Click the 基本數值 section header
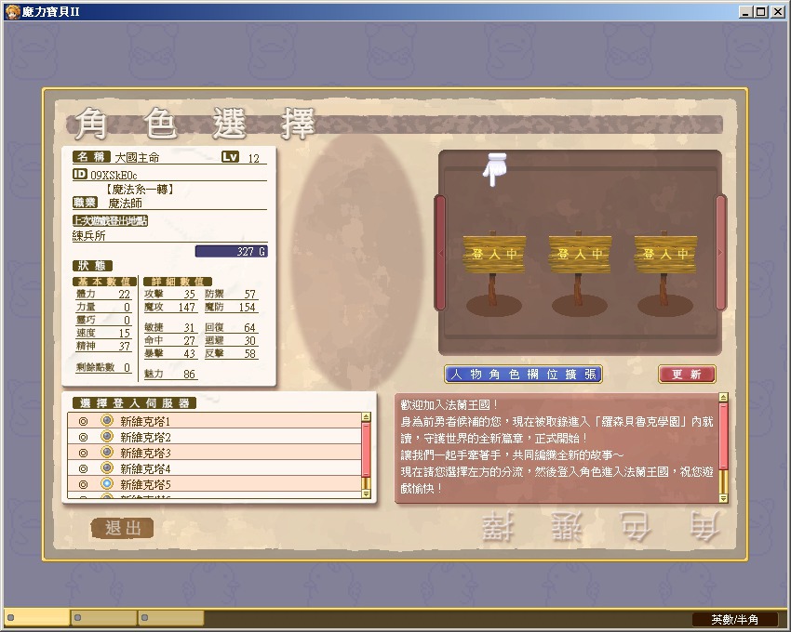 pyautogui.click(x=104, y=282)
